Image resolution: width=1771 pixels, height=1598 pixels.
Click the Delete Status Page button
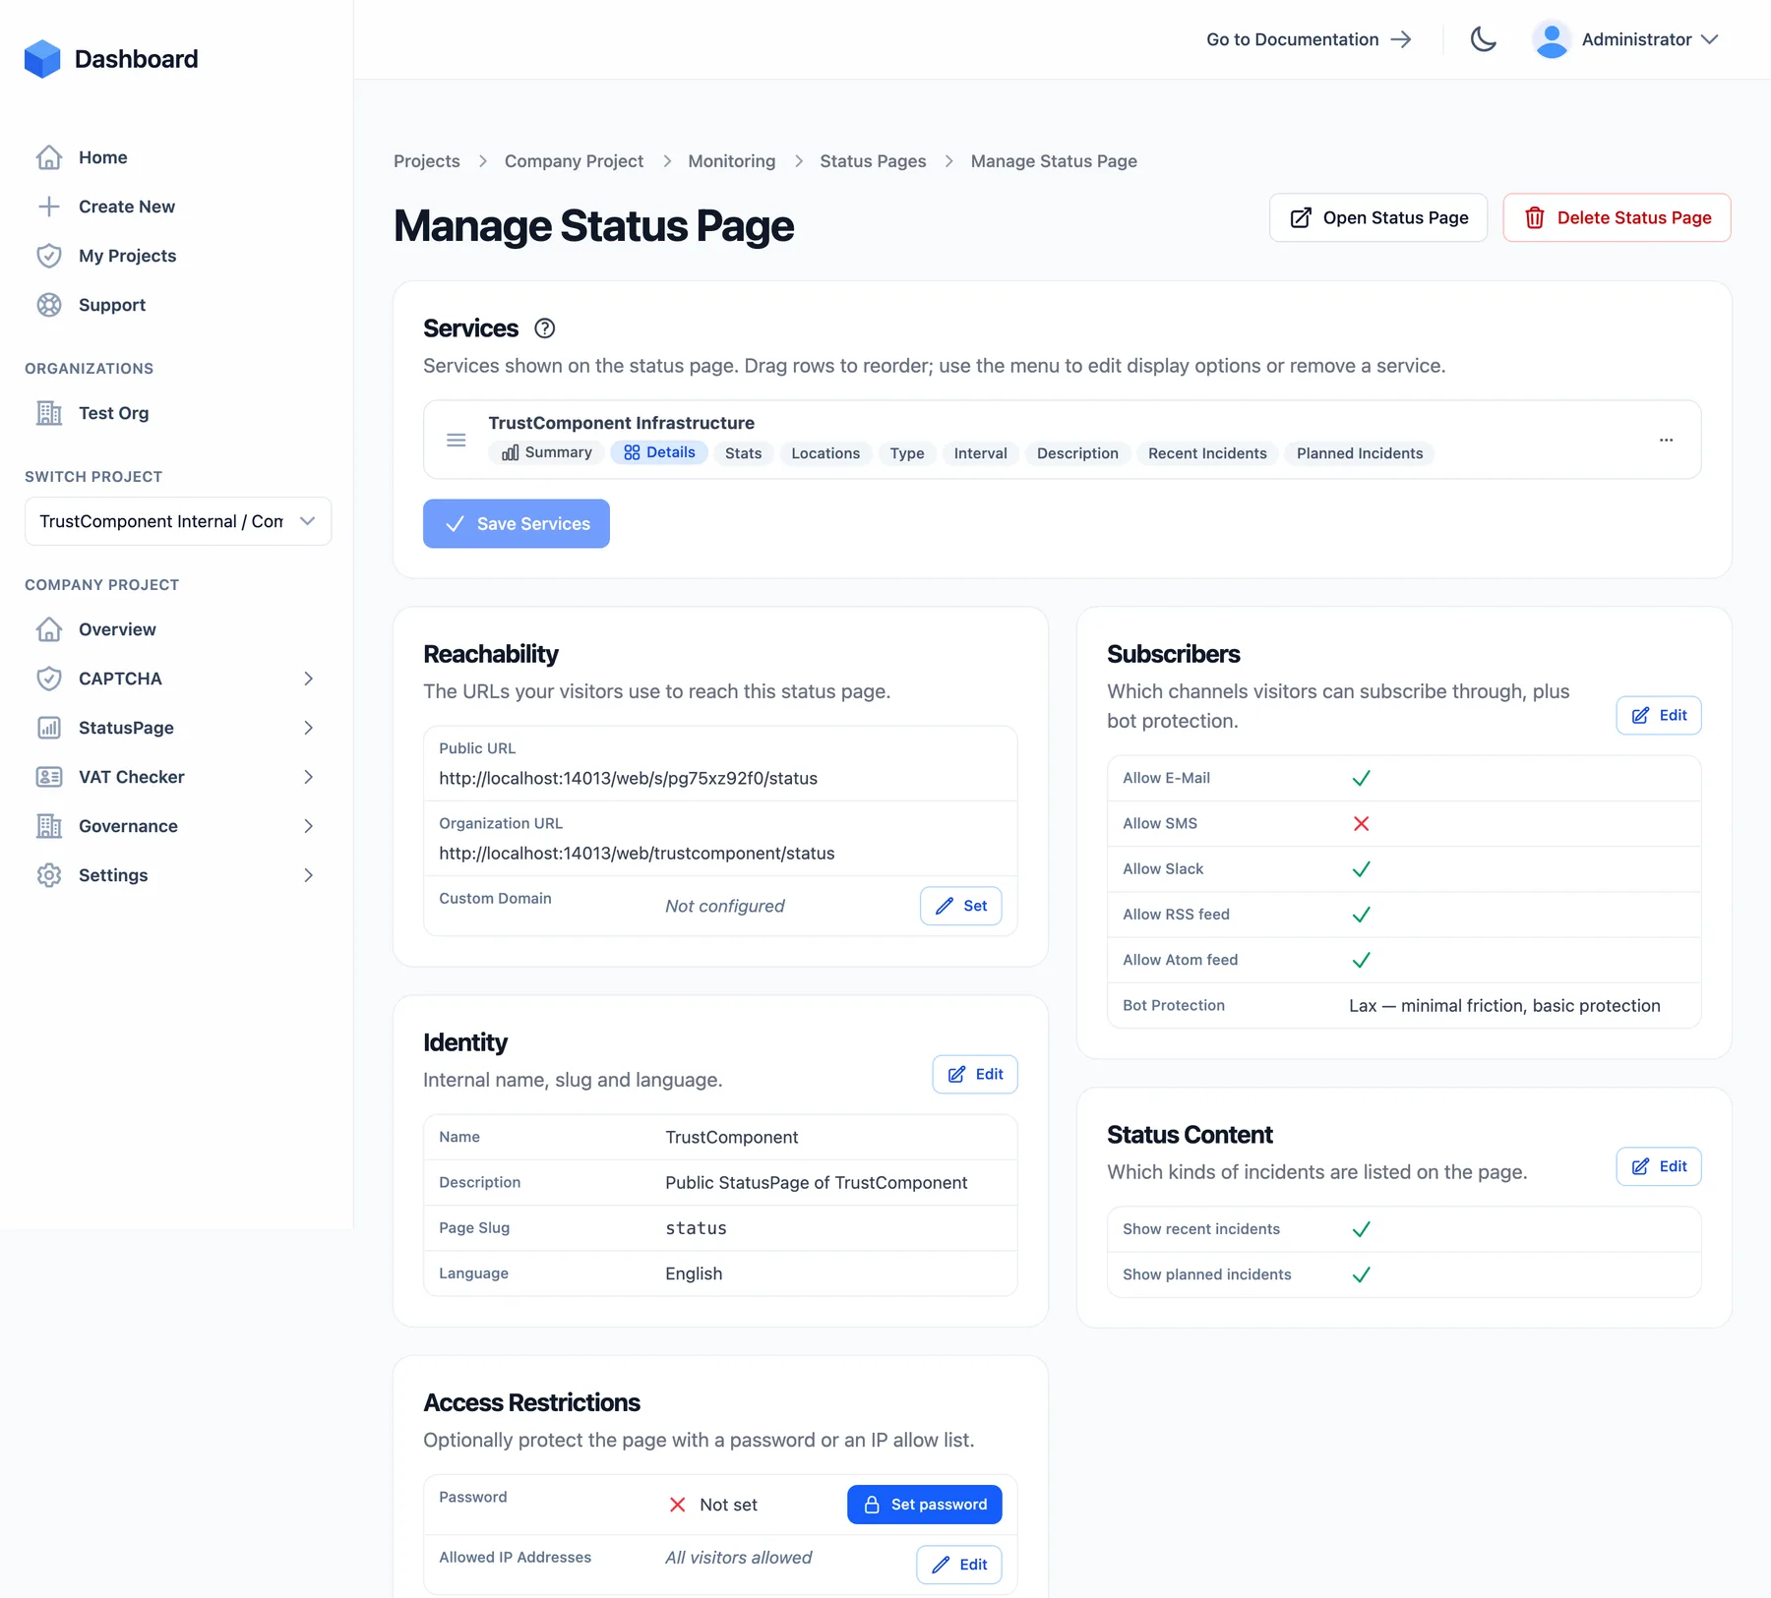[1617, 217]
